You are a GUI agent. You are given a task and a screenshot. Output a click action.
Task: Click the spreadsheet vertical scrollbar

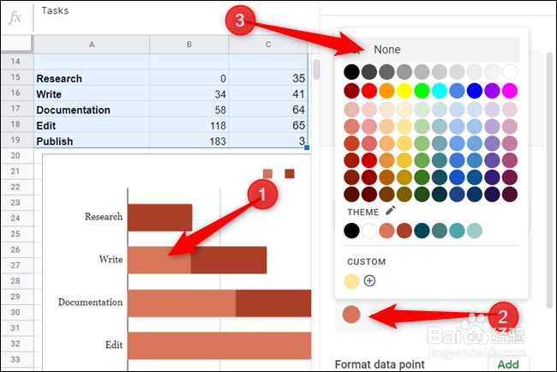[316, 69]
